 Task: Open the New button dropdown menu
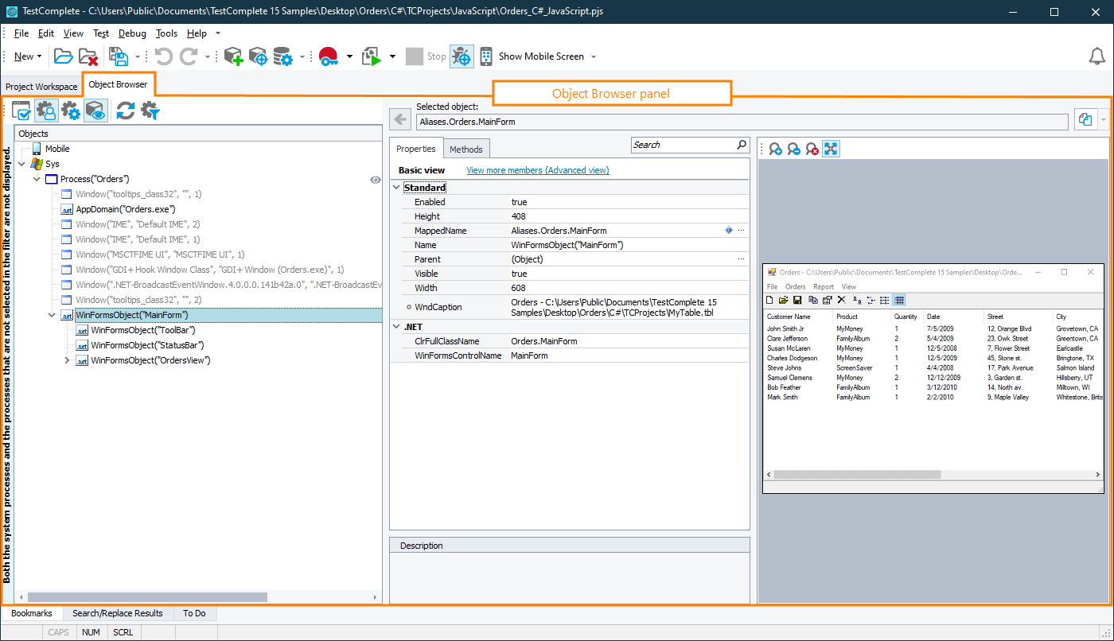[x=38, y=56]
